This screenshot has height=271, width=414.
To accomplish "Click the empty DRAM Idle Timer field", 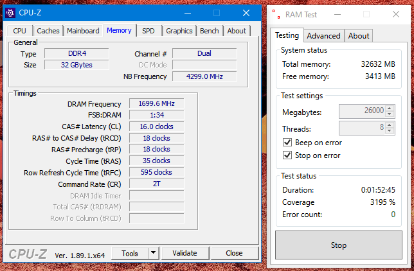I will [x=157, y=195].
